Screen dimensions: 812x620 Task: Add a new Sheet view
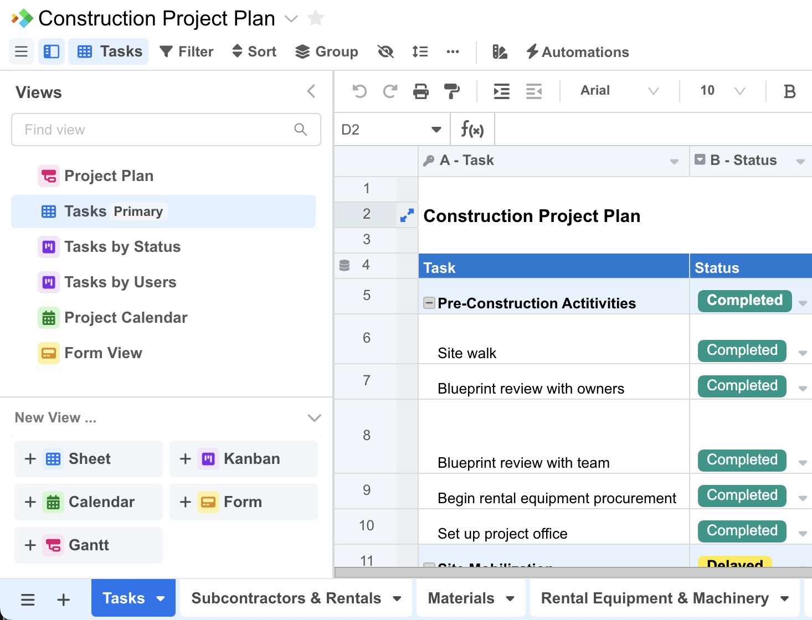(89, 459)
